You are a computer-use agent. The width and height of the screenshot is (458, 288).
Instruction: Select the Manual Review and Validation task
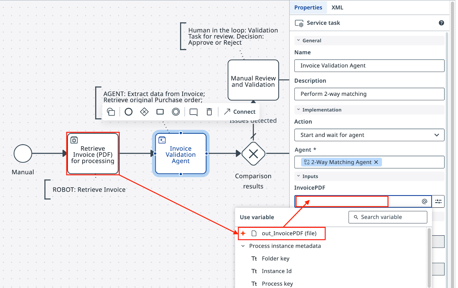click(253, 80)
